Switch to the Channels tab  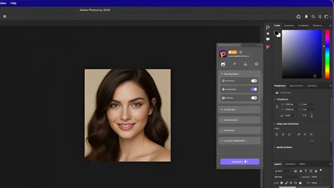pyautogui.click(x=290, y=164)
